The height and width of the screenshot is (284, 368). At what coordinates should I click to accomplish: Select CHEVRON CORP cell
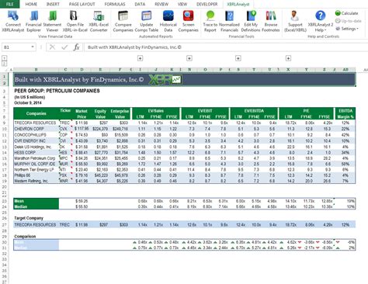click(x=36, y=129)
